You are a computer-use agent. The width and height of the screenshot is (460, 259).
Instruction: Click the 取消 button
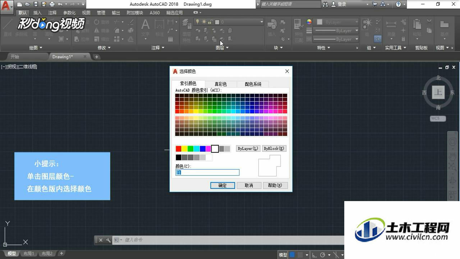249,185
